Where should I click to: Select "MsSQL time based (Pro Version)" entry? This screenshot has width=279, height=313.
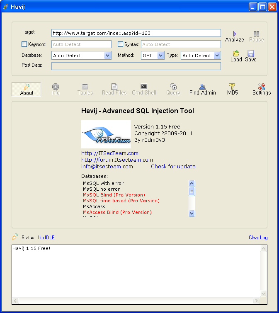point(121,200)
